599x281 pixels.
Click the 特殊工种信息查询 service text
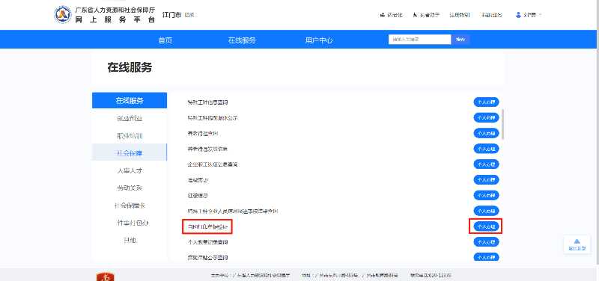pyautogui.click(x=208, y=102)
